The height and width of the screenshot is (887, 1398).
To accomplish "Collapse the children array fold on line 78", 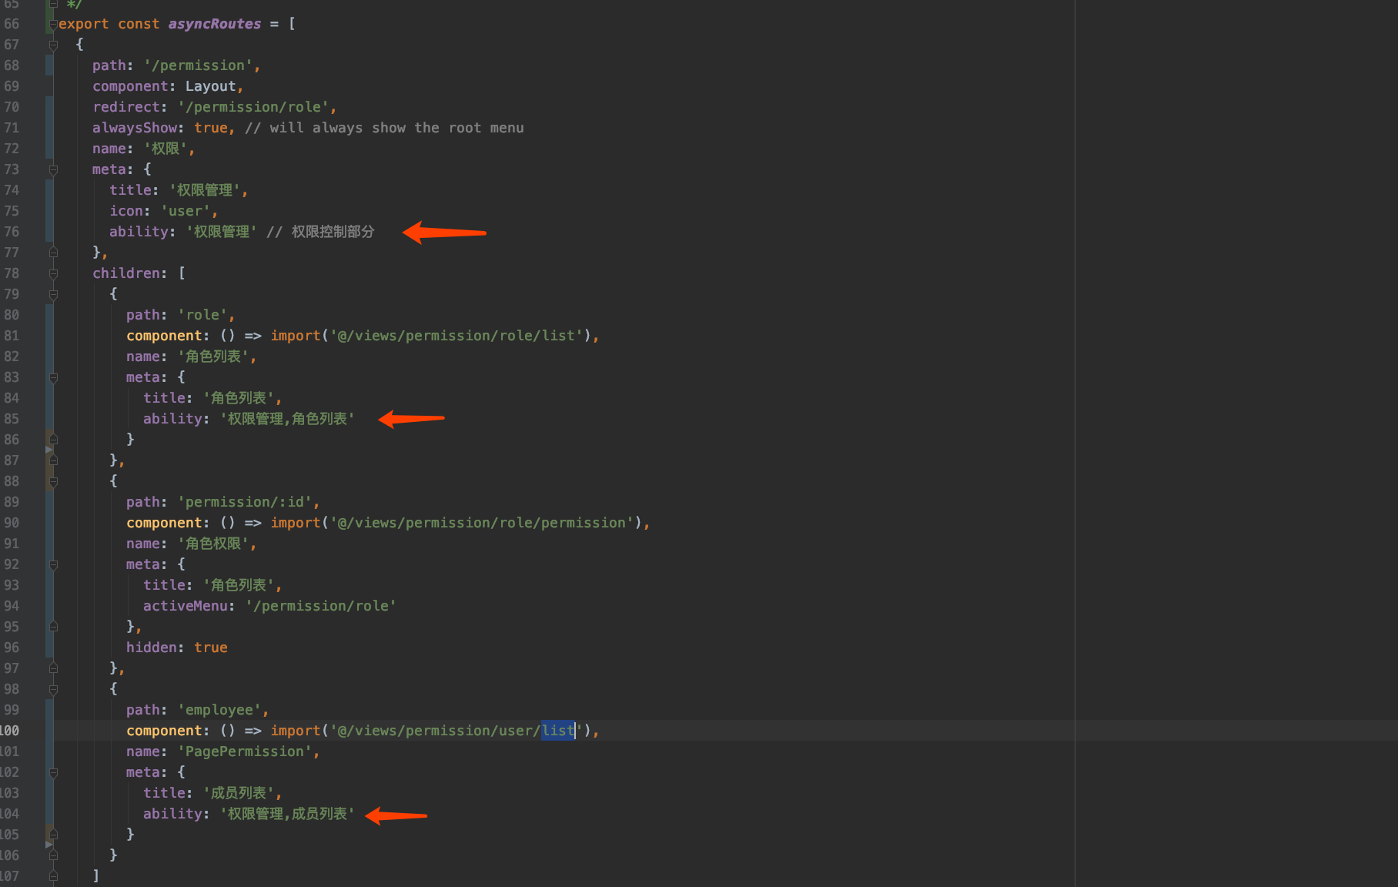I will pos(53,274).
